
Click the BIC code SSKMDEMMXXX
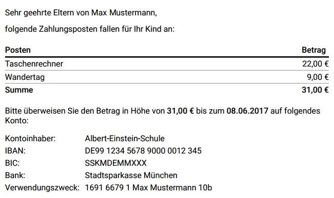click(116, 163)
